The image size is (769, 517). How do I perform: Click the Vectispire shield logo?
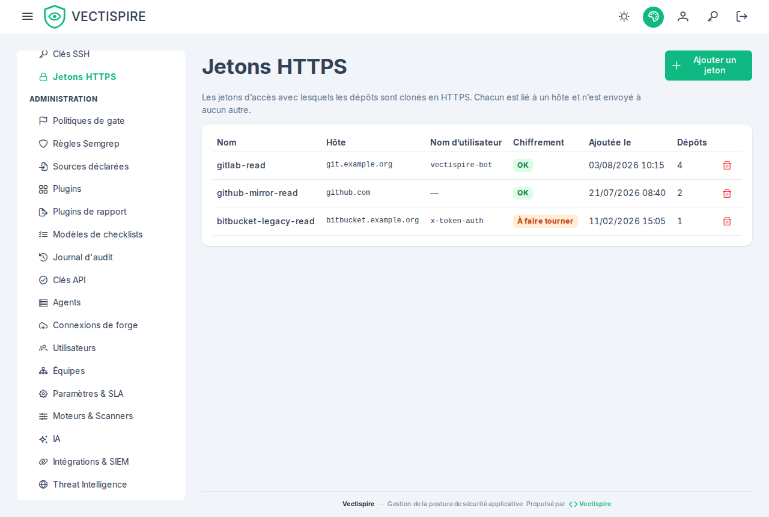[x=55, y=17]
